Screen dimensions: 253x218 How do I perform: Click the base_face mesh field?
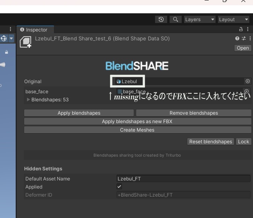click(x=183, y=92)
